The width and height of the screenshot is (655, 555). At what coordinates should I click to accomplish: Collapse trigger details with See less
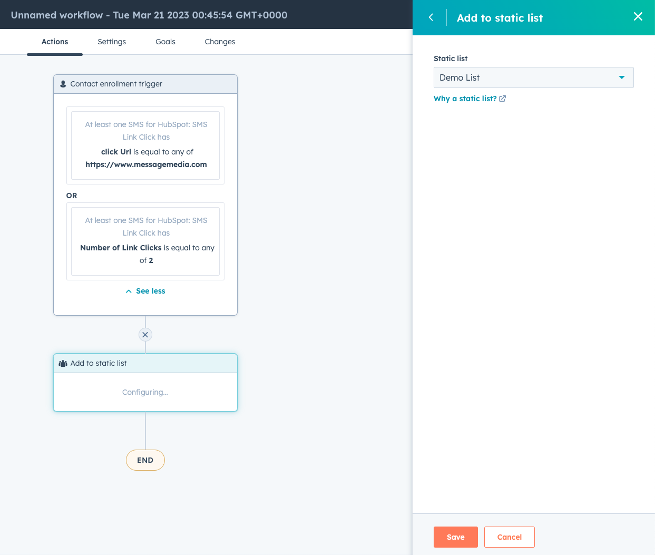[145, 291]
